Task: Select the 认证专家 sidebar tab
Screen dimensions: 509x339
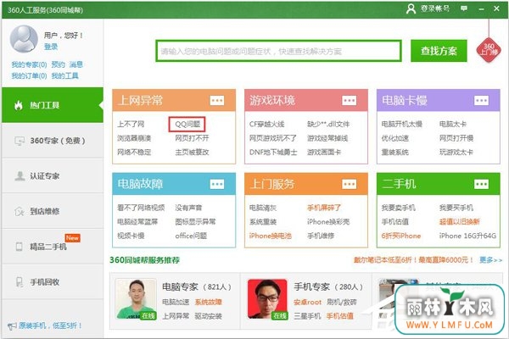Action: [x=53, y=175]
